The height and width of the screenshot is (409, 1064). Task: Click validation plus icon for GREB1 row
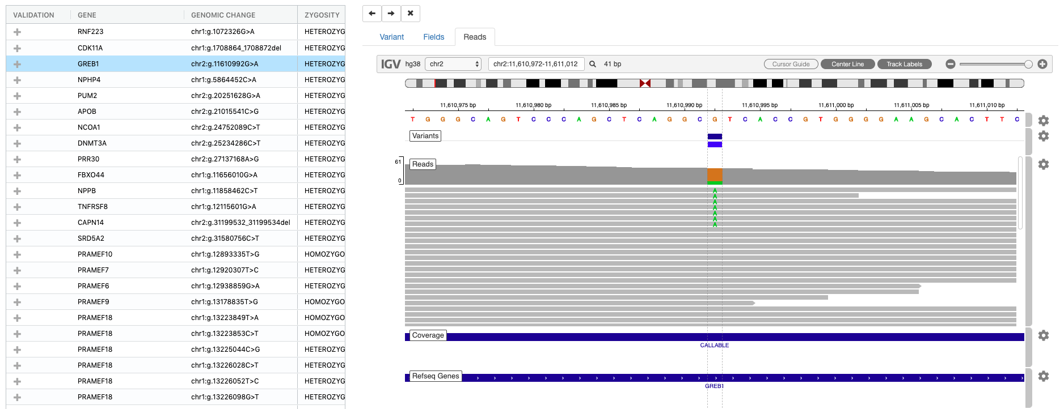tap(17, 64)
